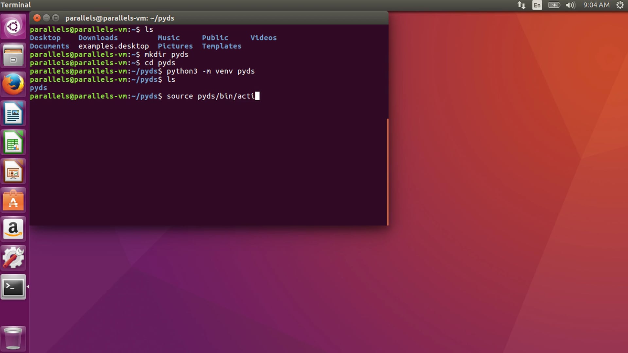Open the 9:04 AM clock menu
The width and height of the screenshot is (628, 353).
coord(596,5)
